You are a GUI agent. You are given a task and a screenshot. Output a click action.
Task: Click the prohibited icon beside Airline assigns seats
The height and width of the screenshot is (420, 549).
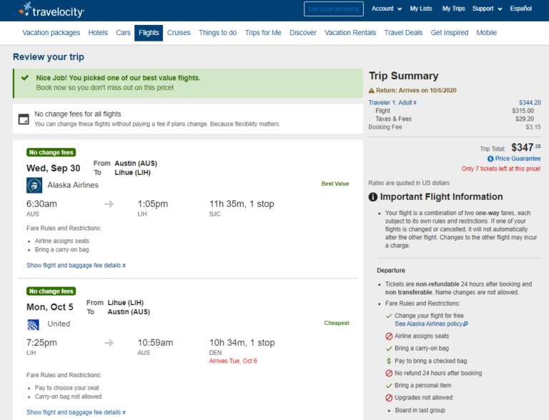[389, 336]
